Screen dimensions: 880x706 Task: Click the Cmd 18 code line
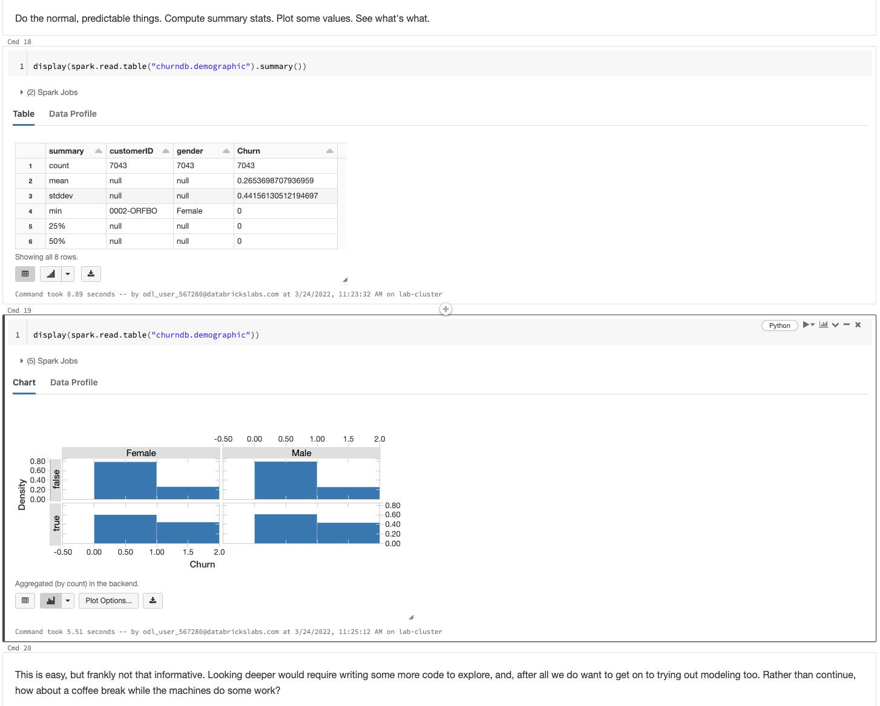click(169, 67)
